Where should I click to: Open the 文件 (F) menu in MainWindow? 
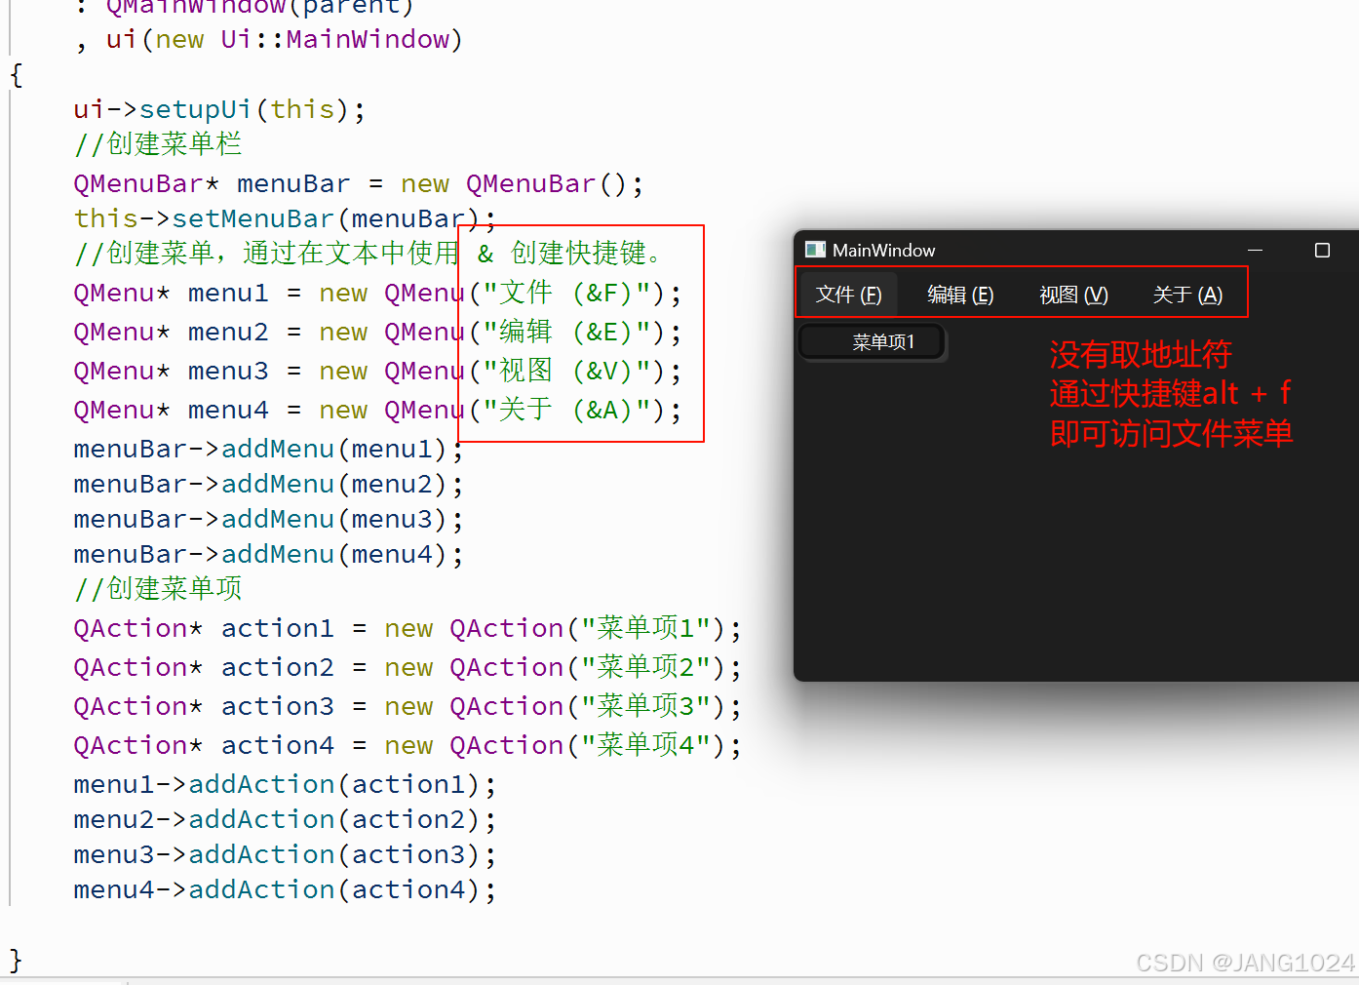[x=848, y=295]
